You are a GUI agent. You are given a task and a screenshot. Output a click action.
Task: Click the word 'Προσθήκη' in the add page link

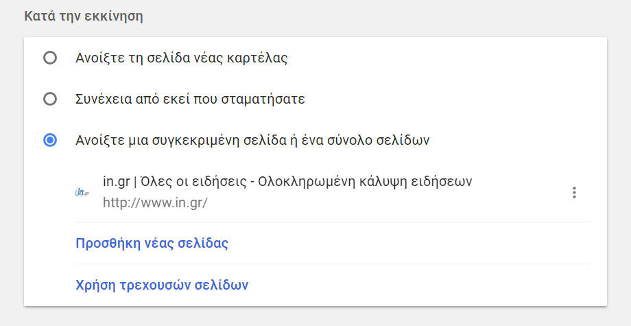(x=108, y=244)
